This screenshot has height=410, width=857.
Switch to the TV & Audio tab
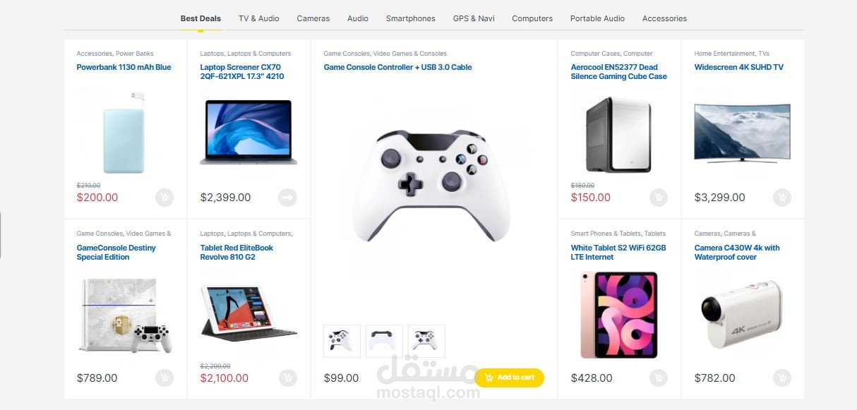click(x=259, y=18)
